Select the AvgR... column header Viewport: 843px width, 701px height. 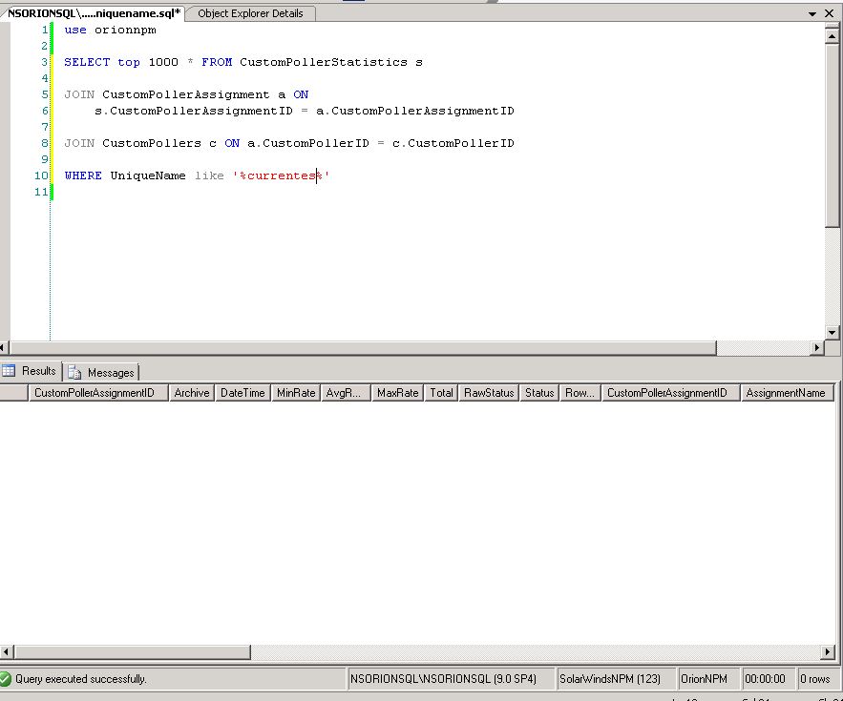click(346, 393)
